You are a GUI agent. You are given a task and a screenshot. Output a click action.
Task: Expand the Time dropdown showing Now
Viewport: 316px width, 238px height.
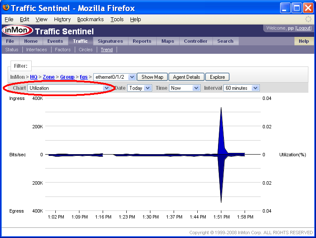click(x=184, y=88)
